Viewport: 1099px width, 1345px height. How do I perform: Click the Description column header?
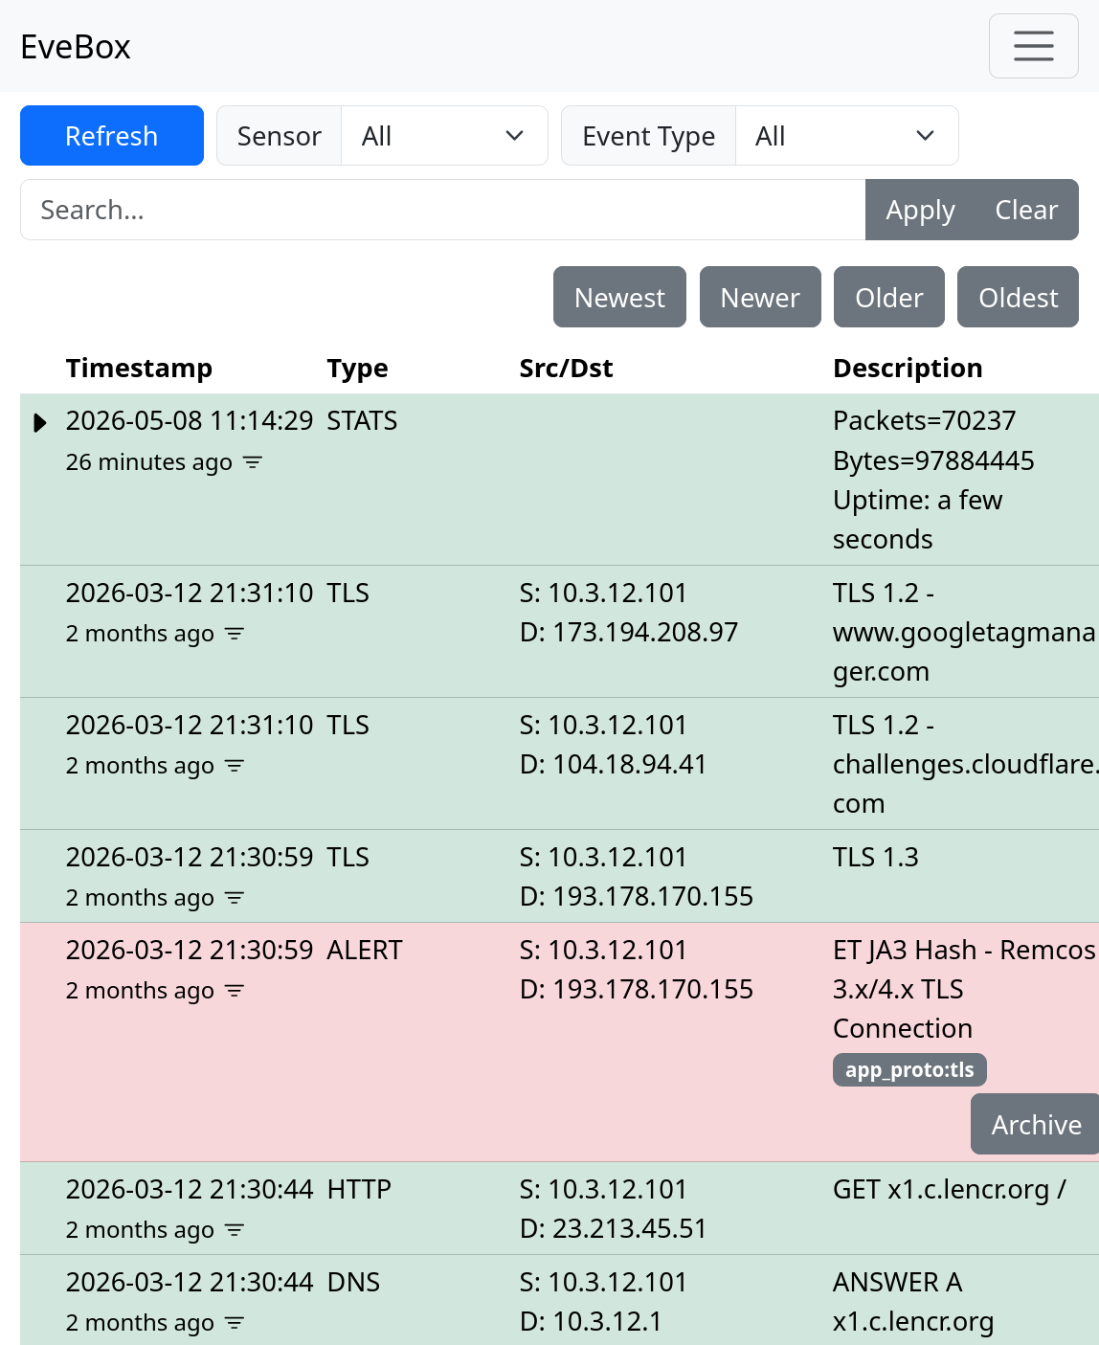pyautogui.click(x=908, y=368)
